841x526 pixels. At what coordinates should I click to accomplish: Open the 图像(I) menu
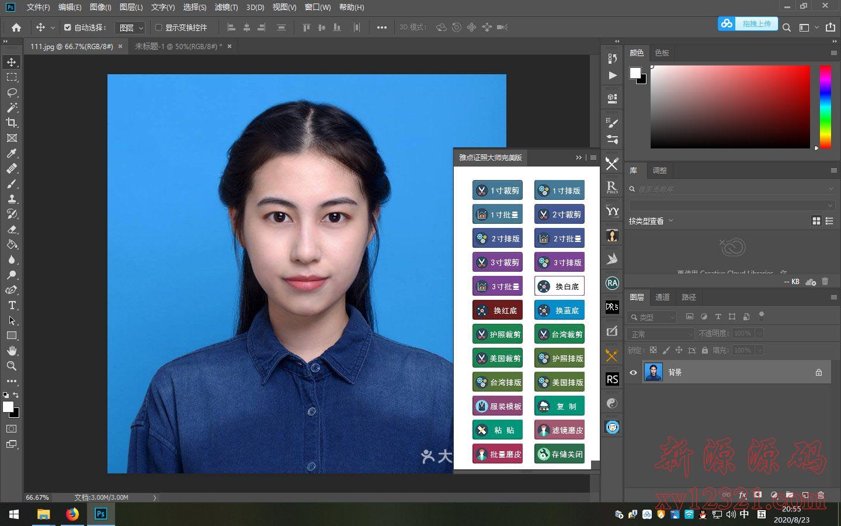tap(100, 7)
